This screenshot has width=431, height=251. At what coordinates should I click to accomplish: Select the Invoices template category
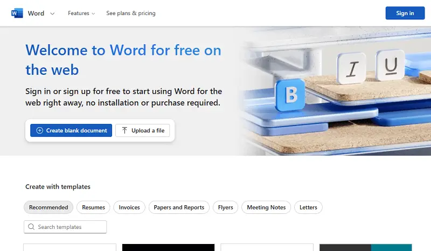coord(129,207)
